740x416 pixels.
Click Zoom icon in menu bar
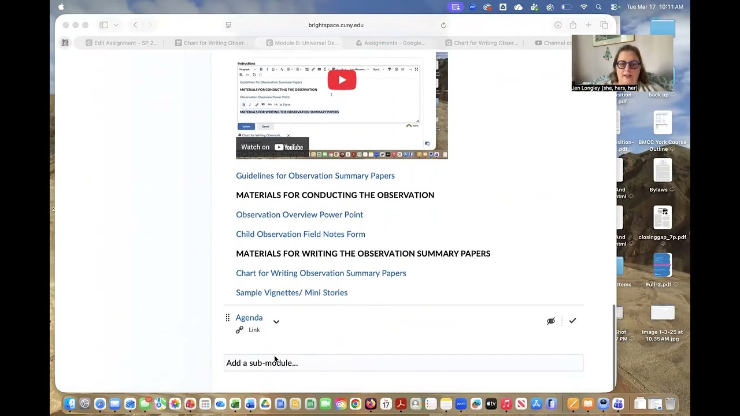click(x=472, y=7)
